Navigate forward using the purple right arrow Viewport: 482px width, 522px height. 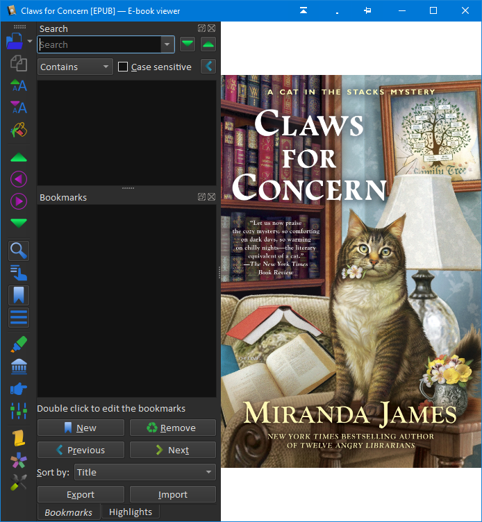[x=19, y=201]
